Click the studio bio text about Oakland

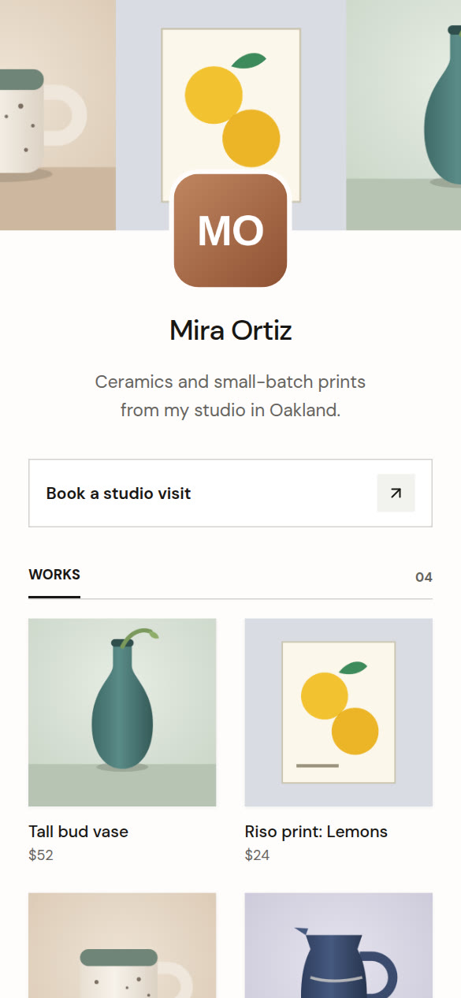click(x=230, y=397)
